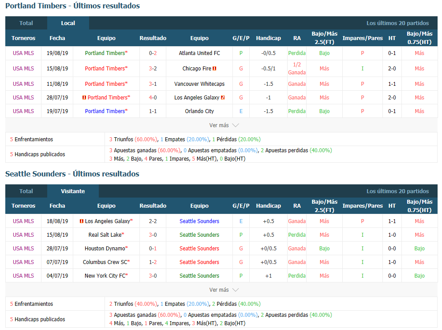Image resolution: width=442 pixels, height=330 pixels.
Task: Click the 2-2 result in Seattle table
Action: pos(153,221)
